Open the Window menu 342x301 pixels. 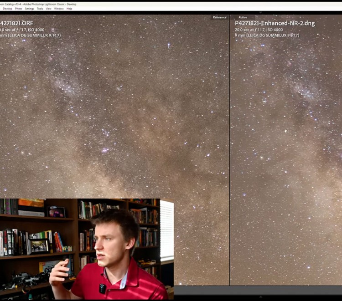pos(59,9)
